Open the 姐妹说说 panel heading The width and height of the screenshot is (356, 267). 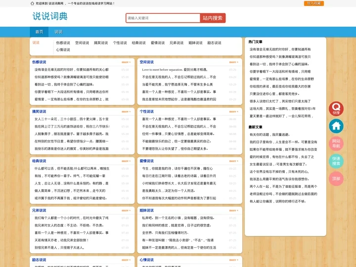(x=147, y=211)
